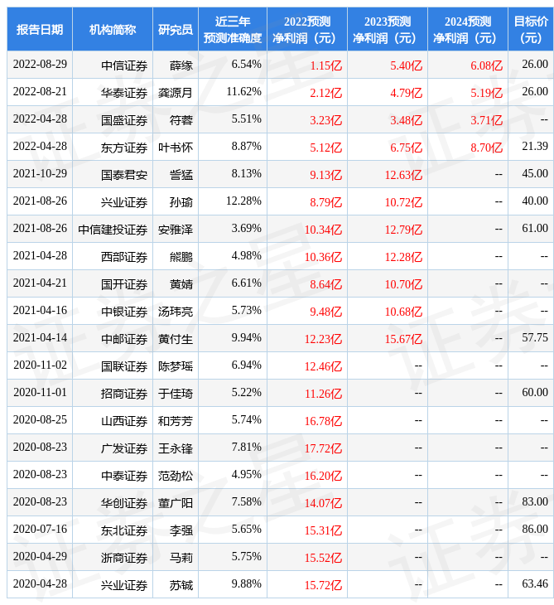
Task: Click the 3.71亿 forecast value
Action: pos(487,120)
